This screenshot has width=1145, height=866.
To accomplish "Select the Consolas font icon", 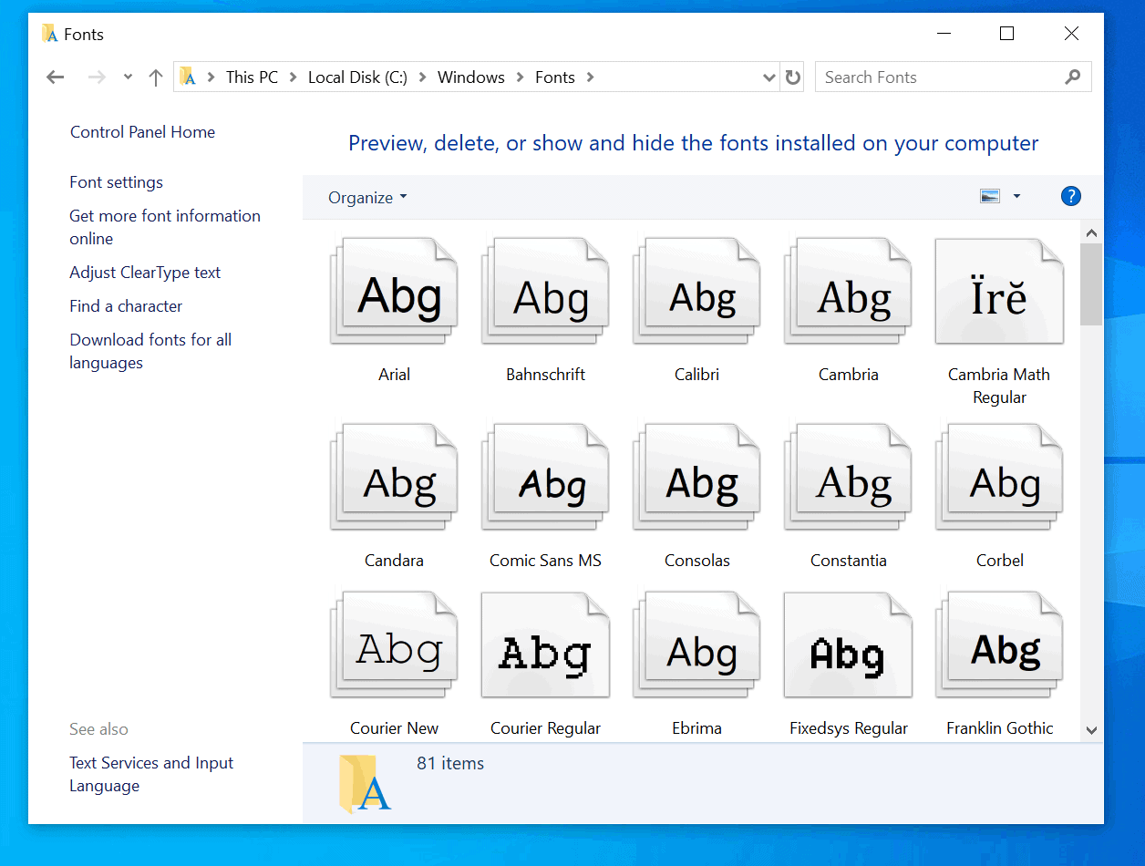I will (696, 477).
